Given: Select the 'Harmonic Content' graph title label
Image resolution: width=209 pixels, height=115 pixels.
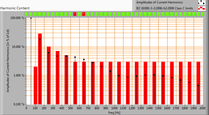Looking at the screenshot, I should coord(15,8).
